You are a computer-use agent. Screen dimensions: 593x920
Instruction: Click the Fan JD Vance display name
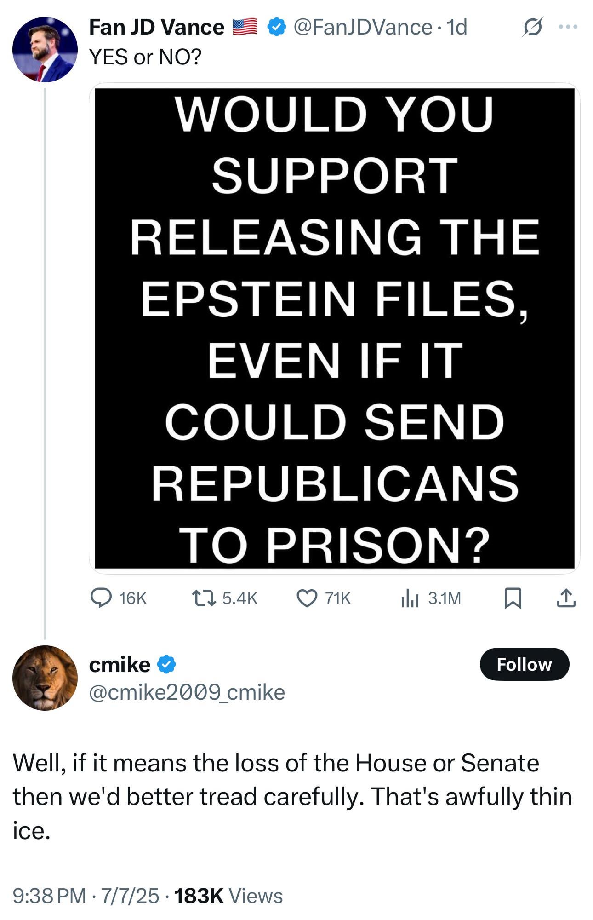[x=157, y=27]
